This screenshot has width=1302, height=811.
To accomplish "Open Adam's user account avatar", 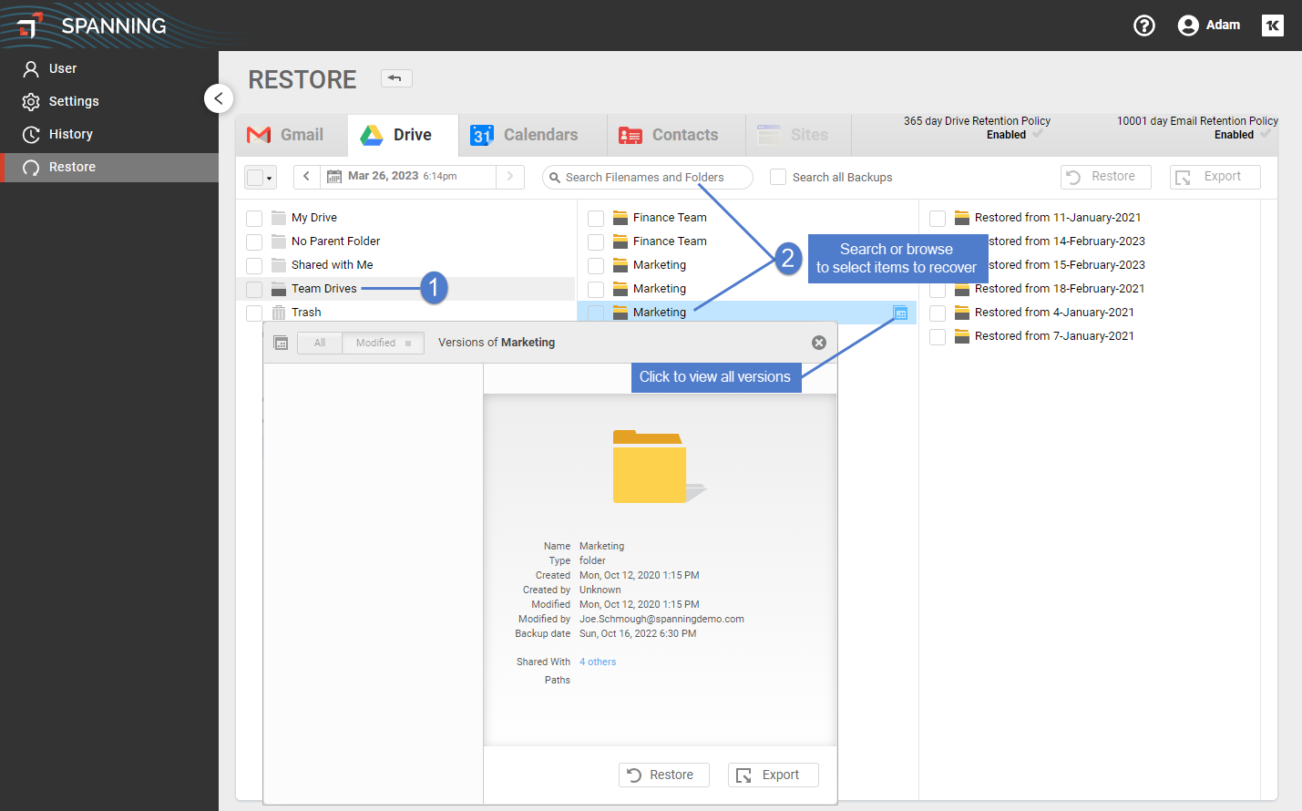I will click(x=1188, y=26).
